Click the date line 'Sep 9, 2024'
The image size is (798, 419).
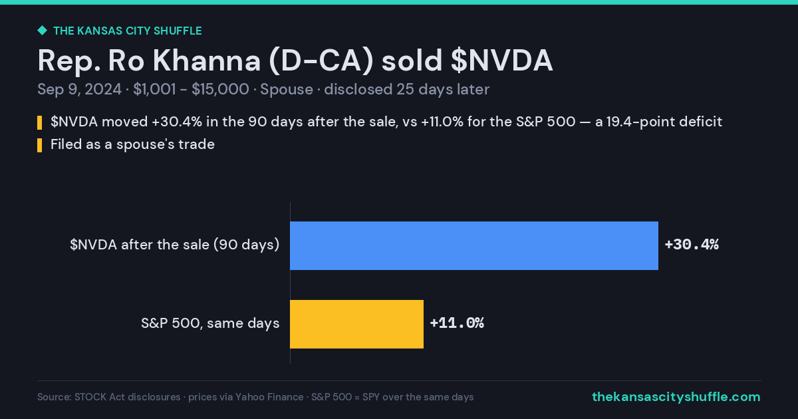coord(79,90)
